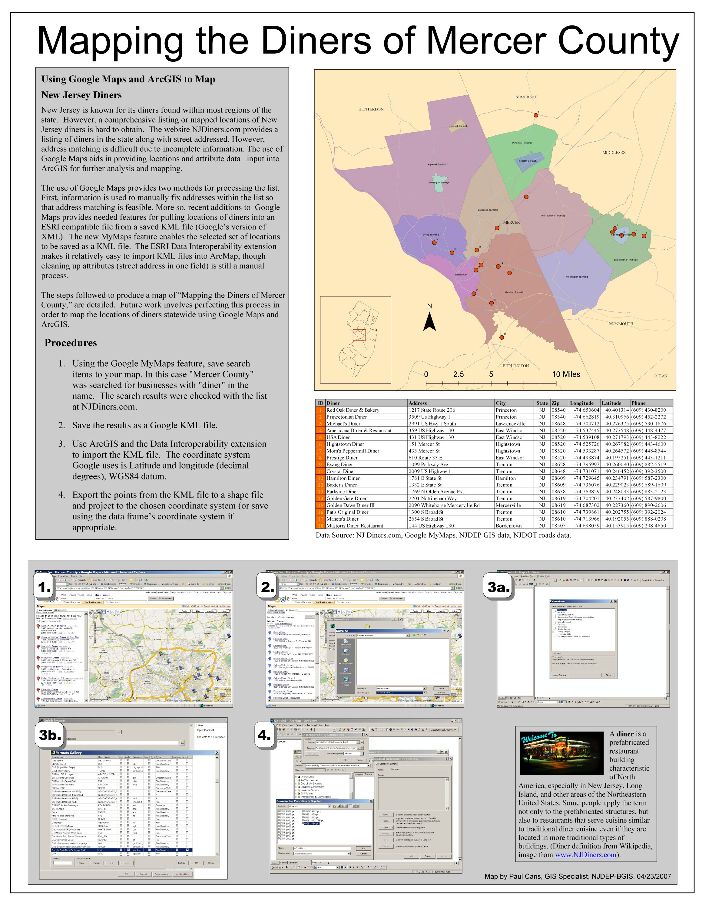Image resolution: width=702 pixels, height=908 pixels.
Task: Click Satellite view button in Google Maps results window
Action: coord(211,612)
